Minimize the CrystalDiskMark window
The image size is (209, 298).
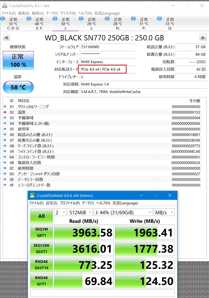(x=141, y=195)
